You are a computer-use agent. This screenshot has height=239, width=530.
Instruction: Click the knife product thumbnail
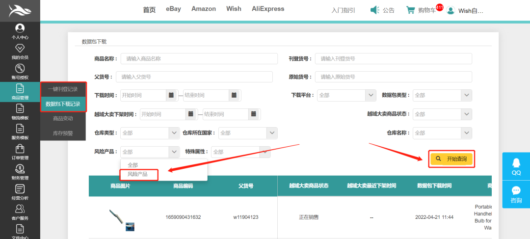click(116, 217)
